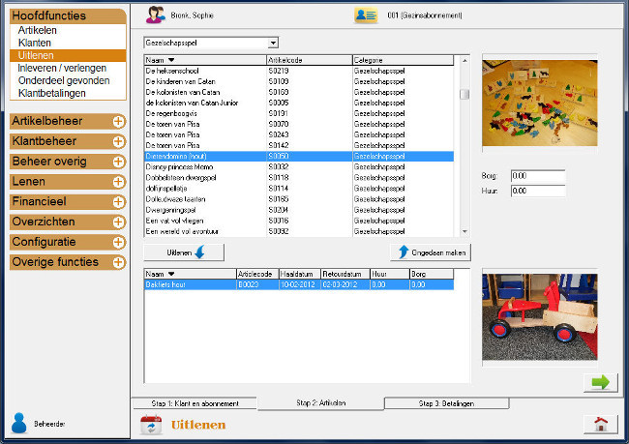Viewport: 629px width, 444px height.
Task: Click the green next arrow button
Action: pos(600,382)
